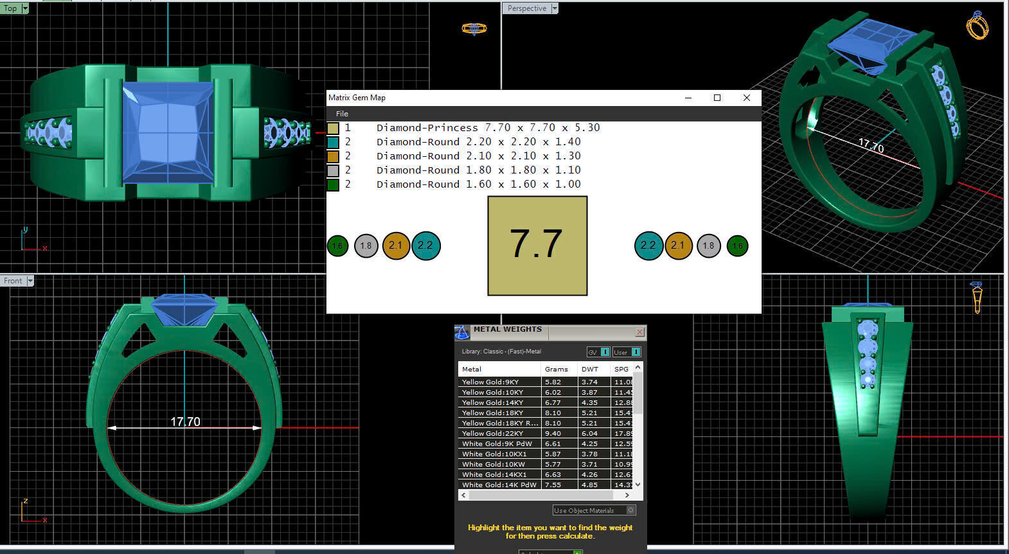Screen dimensions: 1009x554
Task: Click the metal list scroll-right arrow
Action: (627, 495)
